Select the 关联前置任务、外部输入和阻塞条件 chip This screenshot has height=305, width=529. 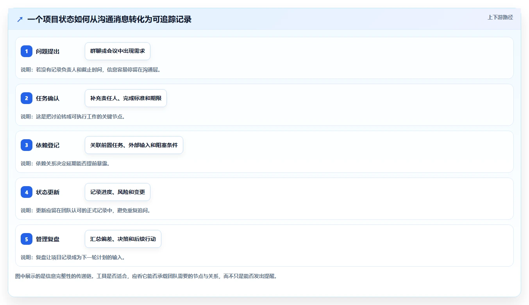click(134, 145)
